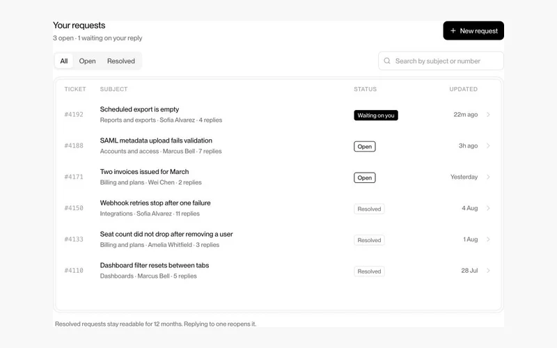The image size is (557, 348).
Task: Click the SUBJECT column header
Action: pyautogui.click(x=113, y=89)
